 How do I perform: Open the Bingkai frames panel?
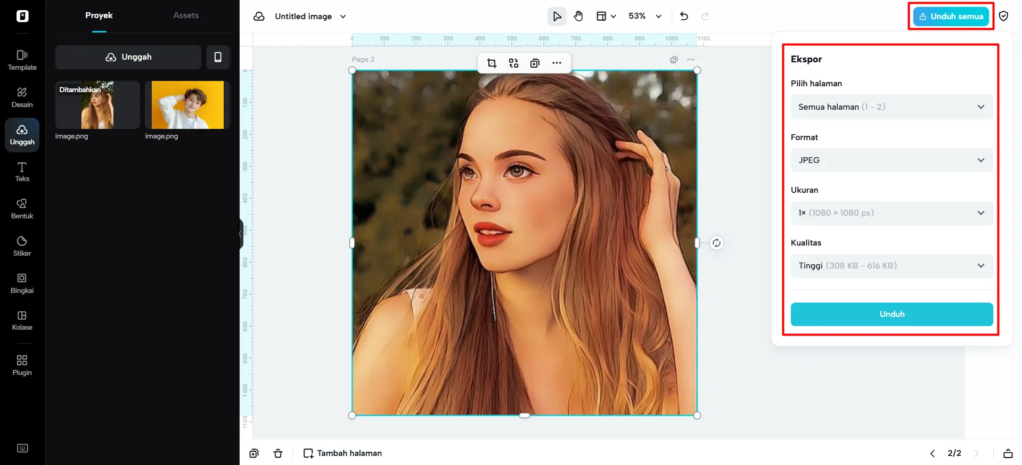(x=22, y=283)
